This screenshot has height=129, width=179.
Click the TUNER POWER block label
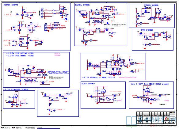(x=151, y=5)
